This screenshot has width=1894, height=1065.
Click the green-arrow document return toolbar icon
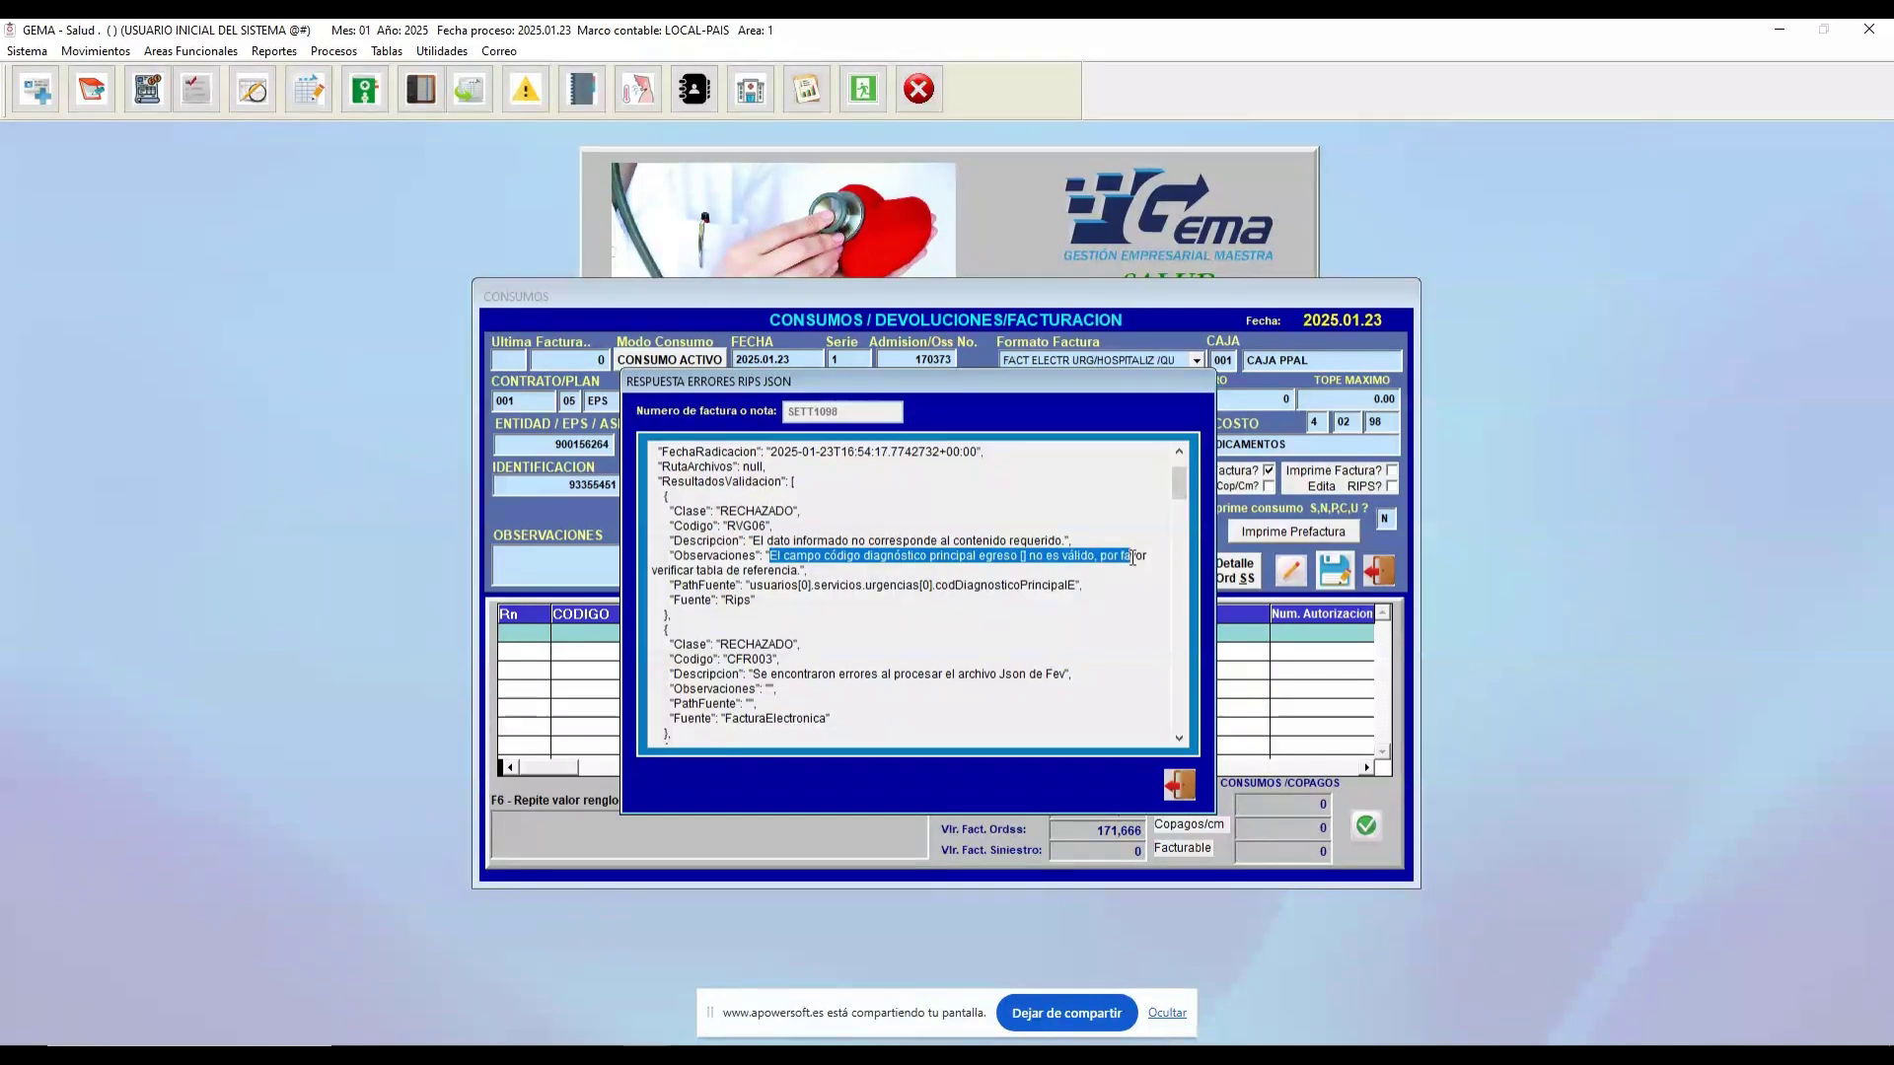pos(470,90)
